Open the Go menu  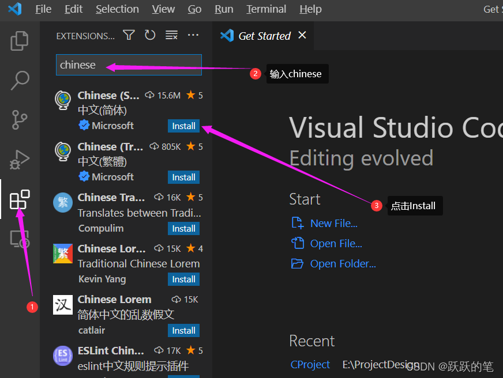[194, 9]
